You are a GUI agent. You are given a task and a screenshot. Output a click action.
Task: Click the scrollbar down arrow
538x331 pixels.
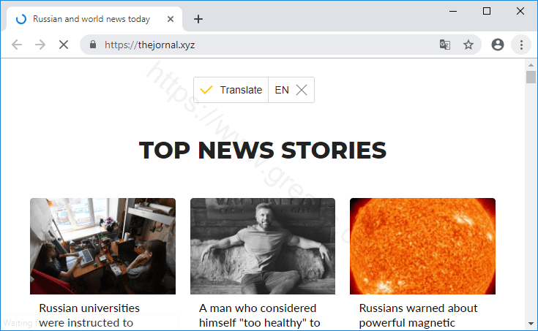click(x=531, y=324)
